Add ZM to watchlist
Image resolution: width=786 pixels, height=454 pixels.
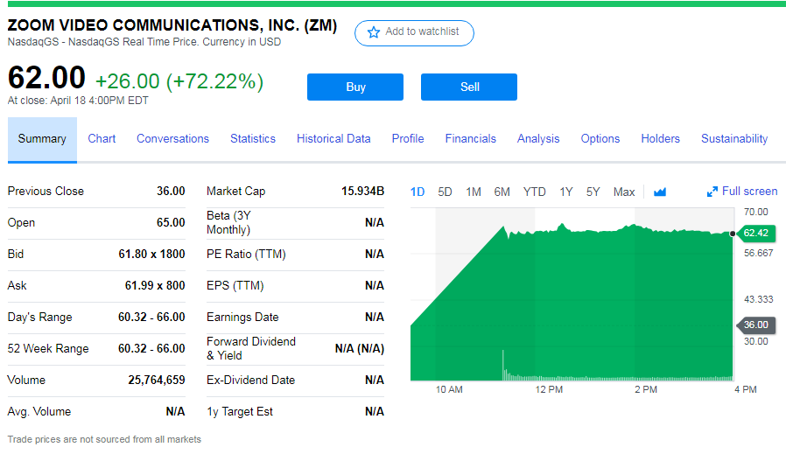[414, 33]
